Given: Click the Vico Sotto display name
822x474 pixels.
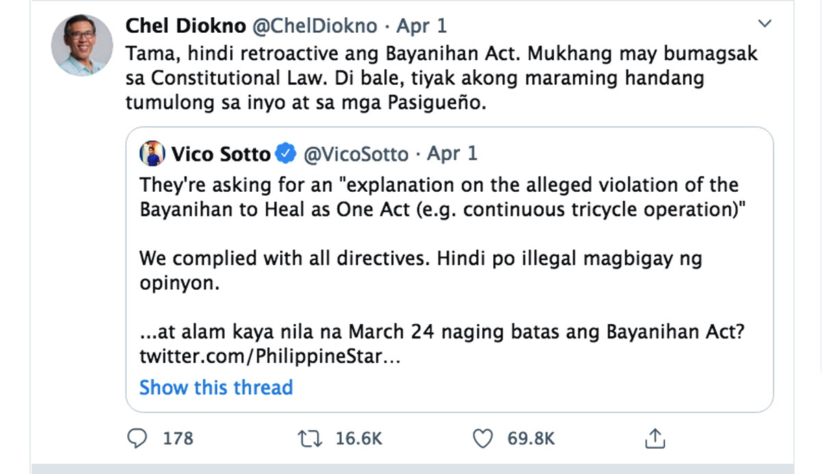Looking at the screenshot, I should [221, 154].
